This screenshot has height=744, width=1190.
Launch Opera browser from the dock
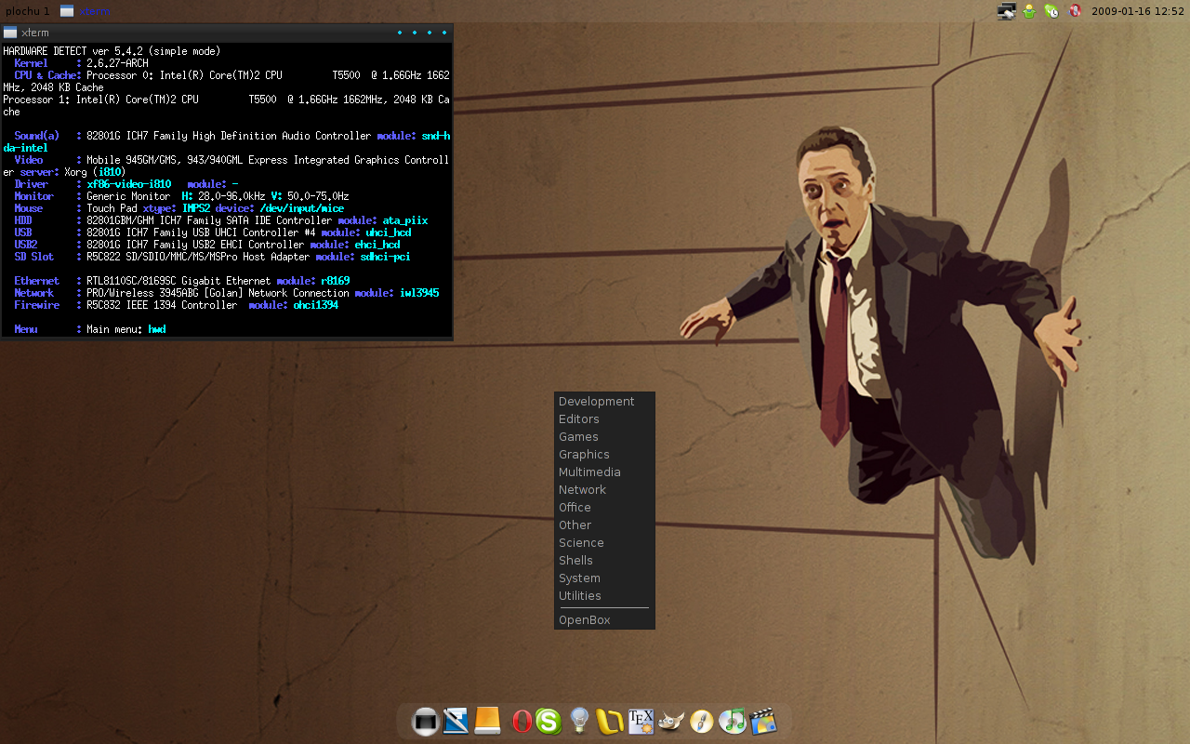[522, 721]
